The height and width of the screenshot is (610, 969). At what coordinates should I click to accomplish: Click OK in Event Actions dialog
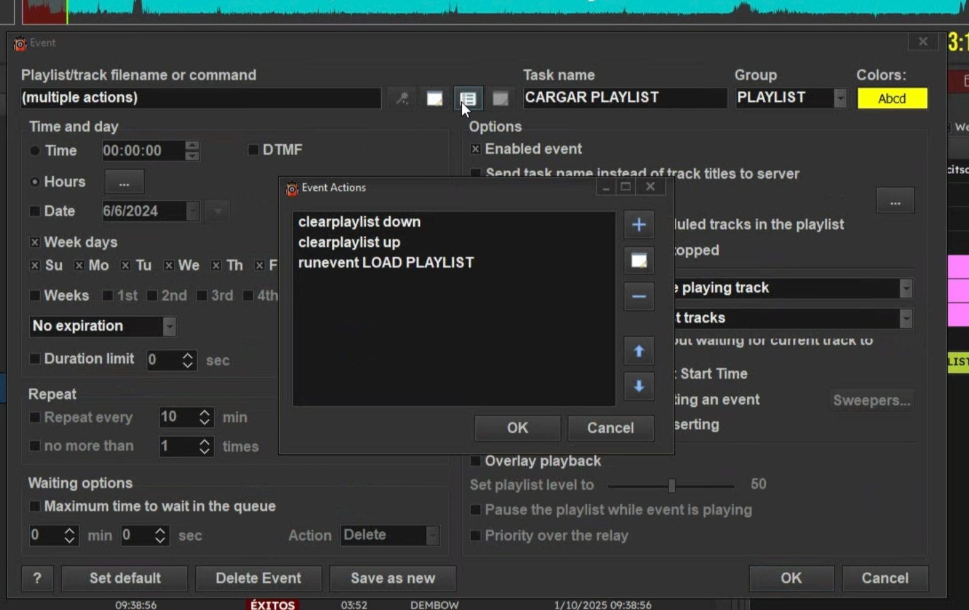pyautogui.click(x=517, y=427)
